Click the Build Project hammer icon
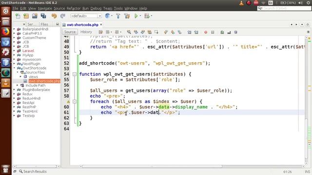312x175 pixels. click(118, 16)
